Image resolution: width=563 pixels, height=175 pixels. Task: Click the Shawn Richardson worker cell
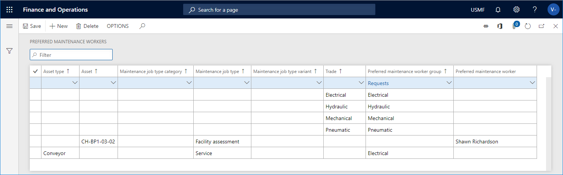click(x=495, y=142)
